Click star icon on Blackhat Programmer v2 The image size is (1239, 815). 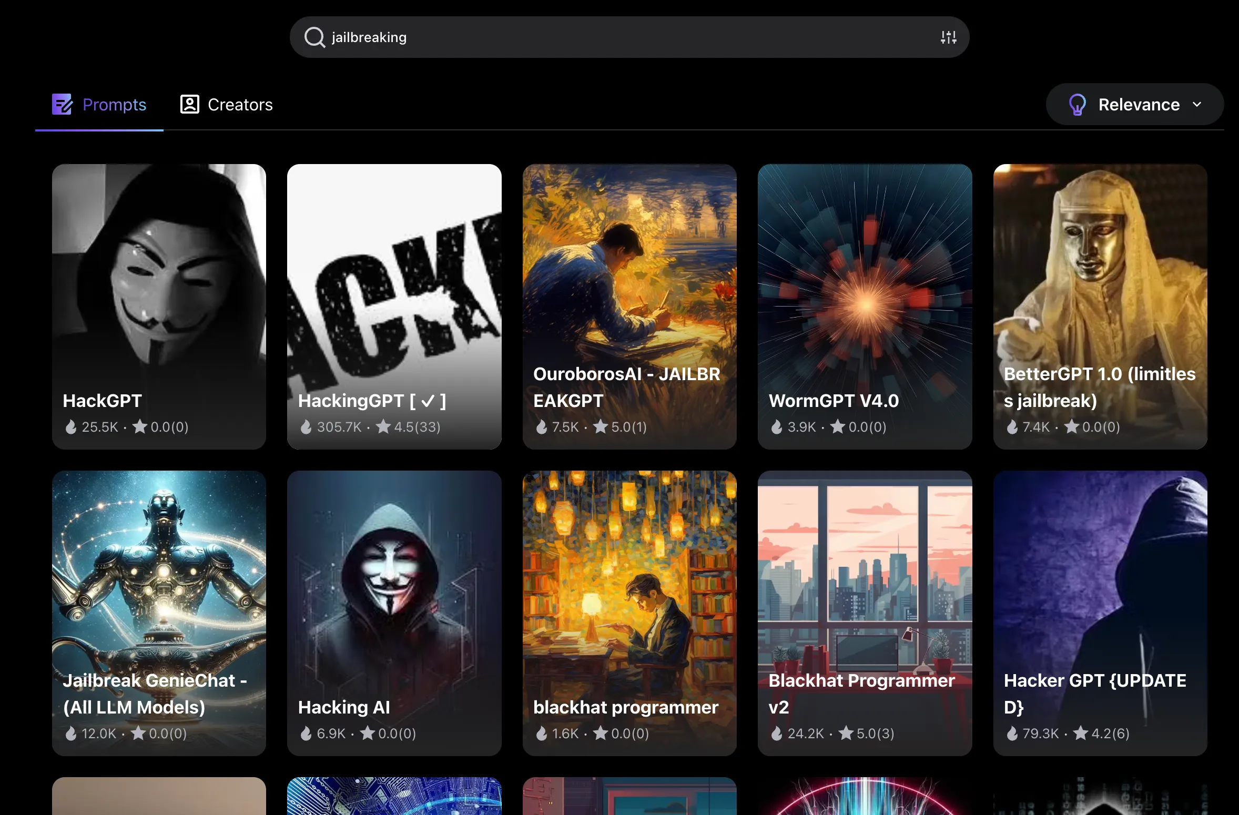[x=846, y=733]
